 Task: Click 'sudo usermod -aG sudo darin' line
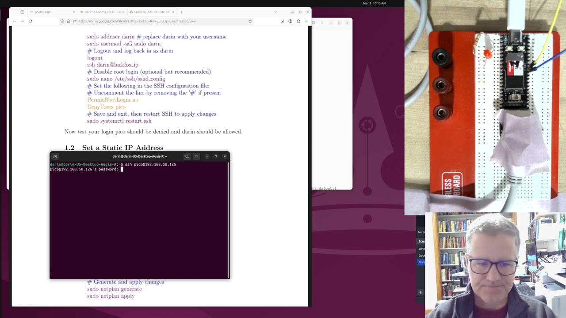tap(124, 44)
